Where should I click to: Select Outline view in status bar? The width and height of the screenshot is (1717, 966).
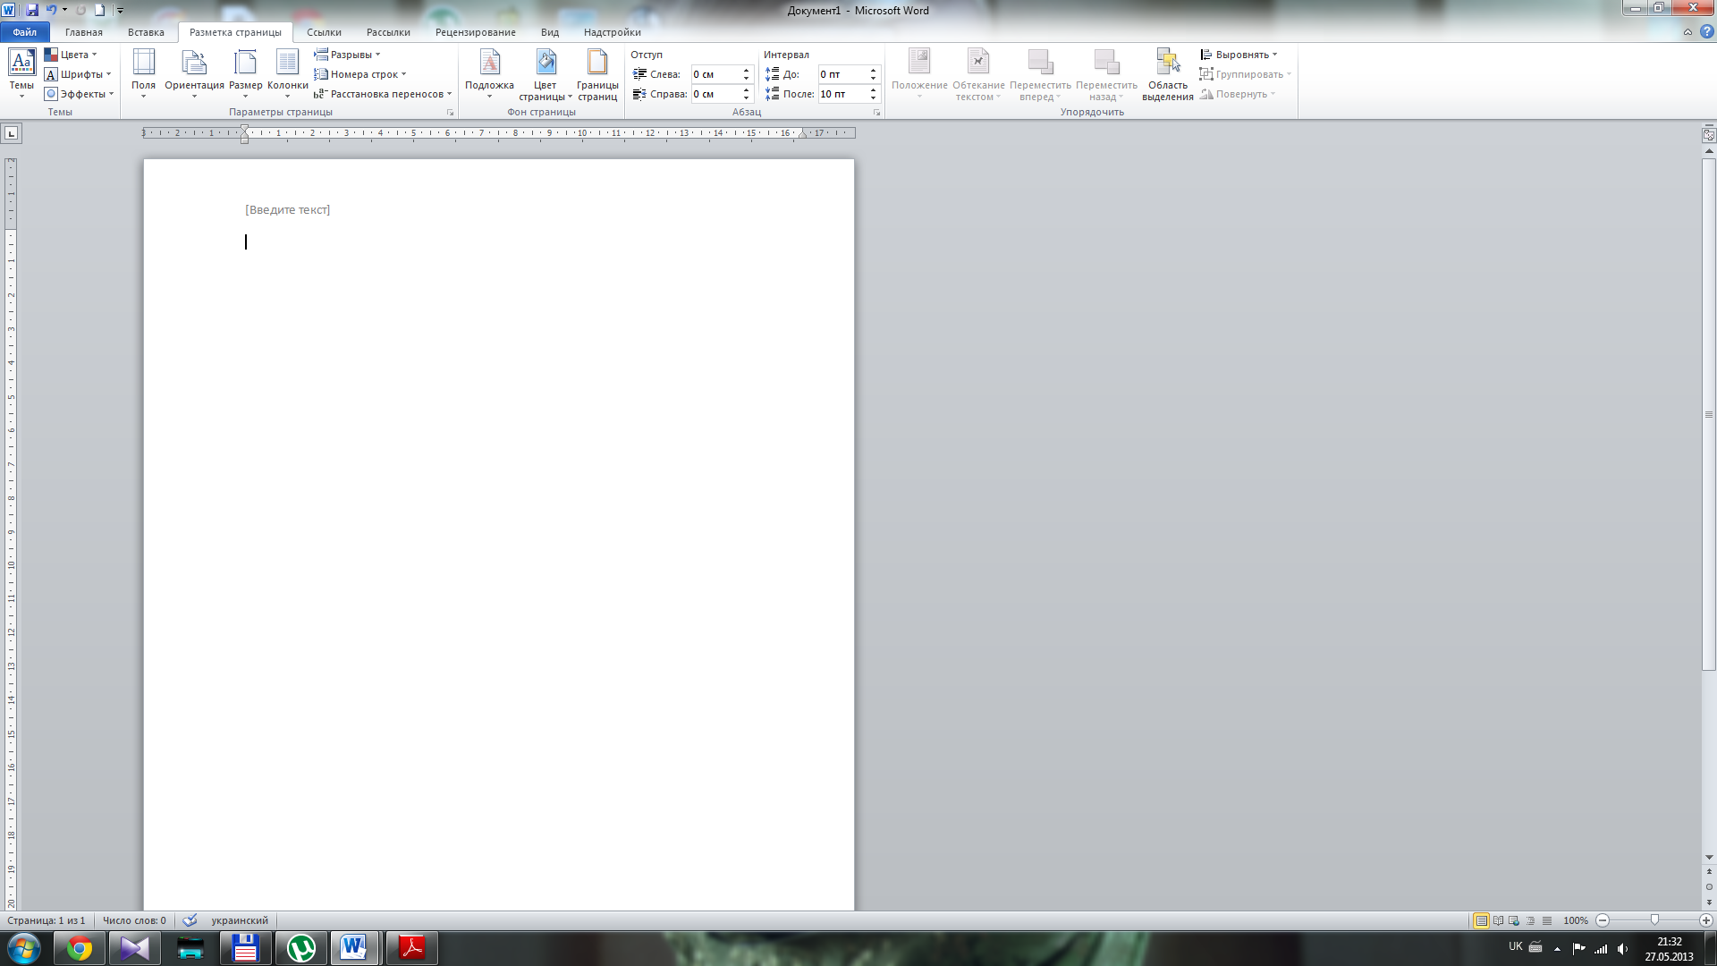point(1531,920)
